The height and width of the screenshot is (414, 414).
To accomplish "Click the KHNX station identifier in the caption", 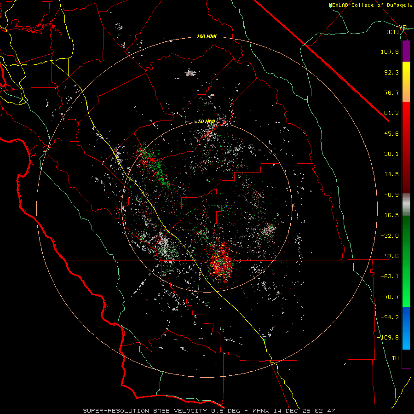I will 261,411.
